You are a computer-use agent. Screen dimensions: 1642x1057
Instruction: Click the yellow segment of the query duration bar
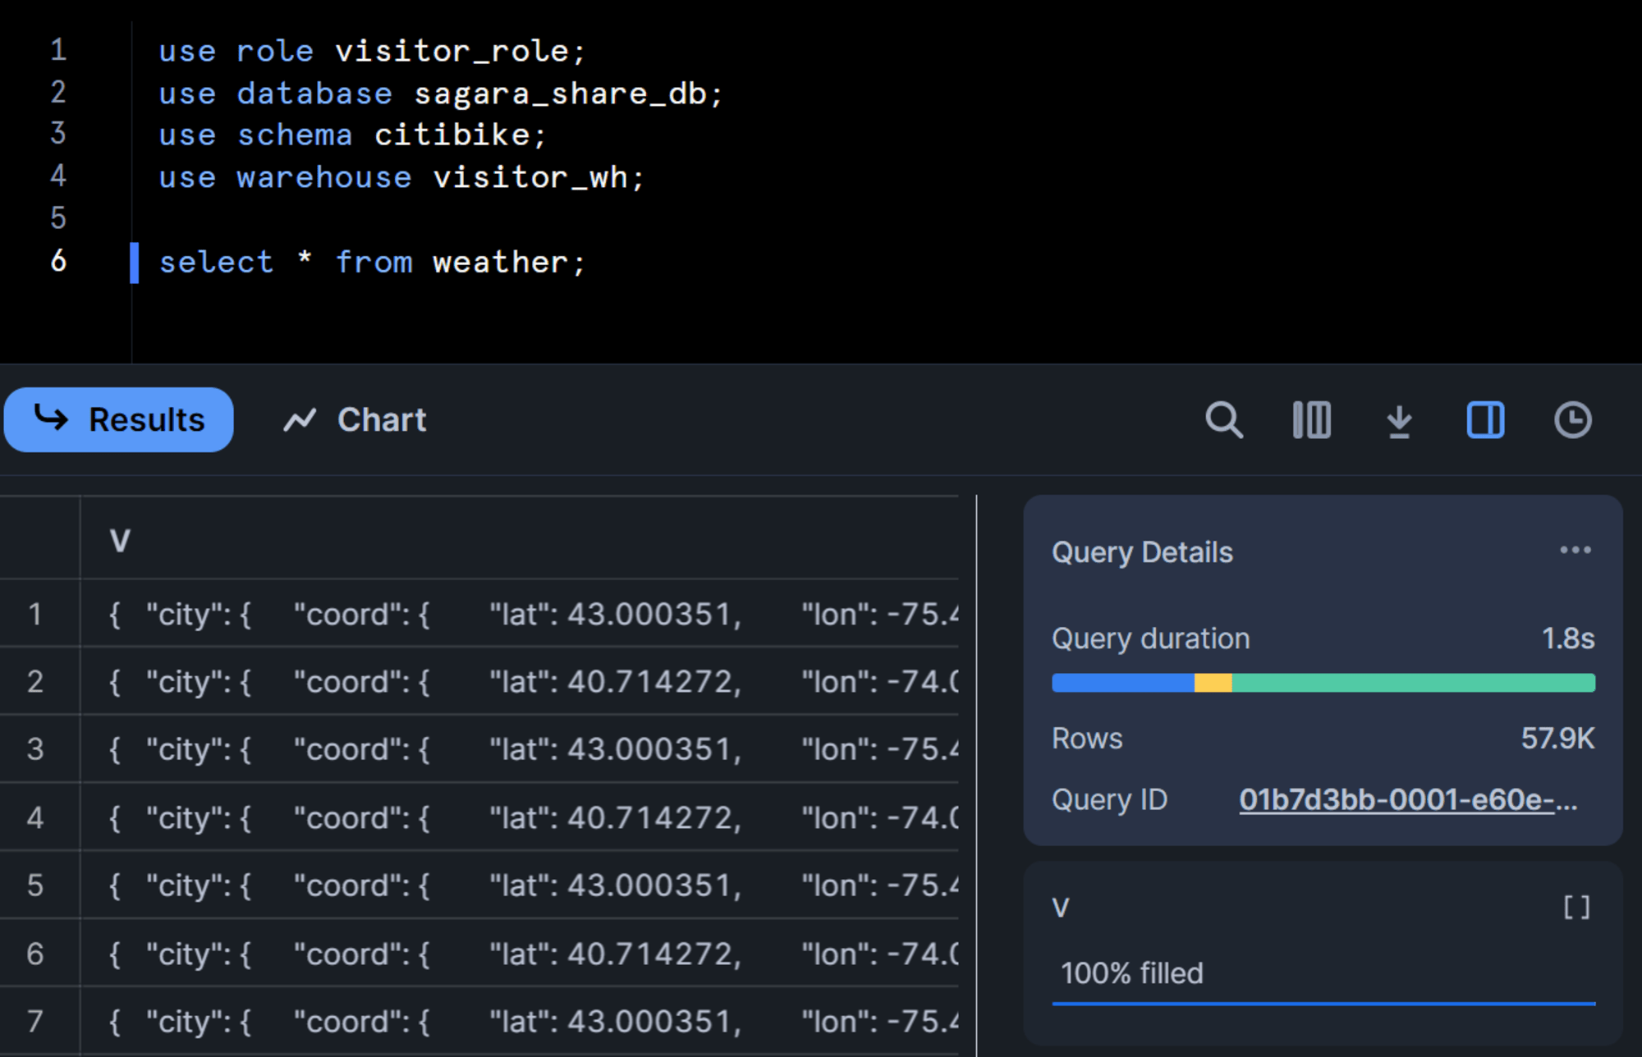coord(1213,683)
